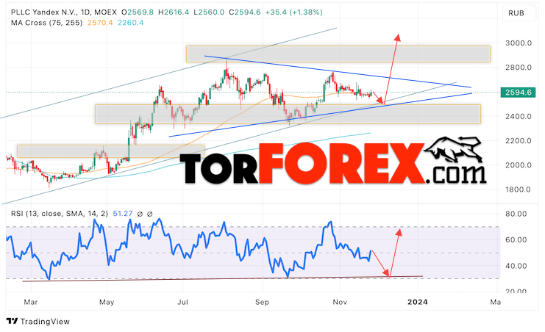The image size is (545, 332).
Task: Click the TradingView logo
Action: coord(38,321)
